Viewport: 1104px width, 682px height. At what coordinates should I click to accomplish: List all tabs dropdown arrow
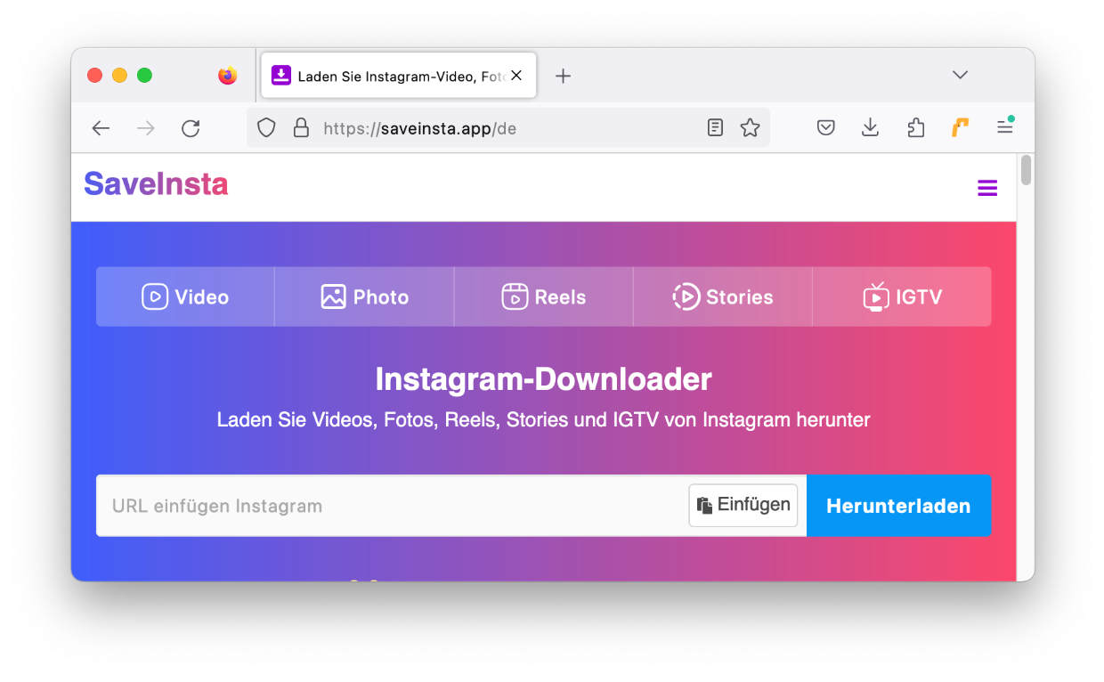[x=960, y=75]
